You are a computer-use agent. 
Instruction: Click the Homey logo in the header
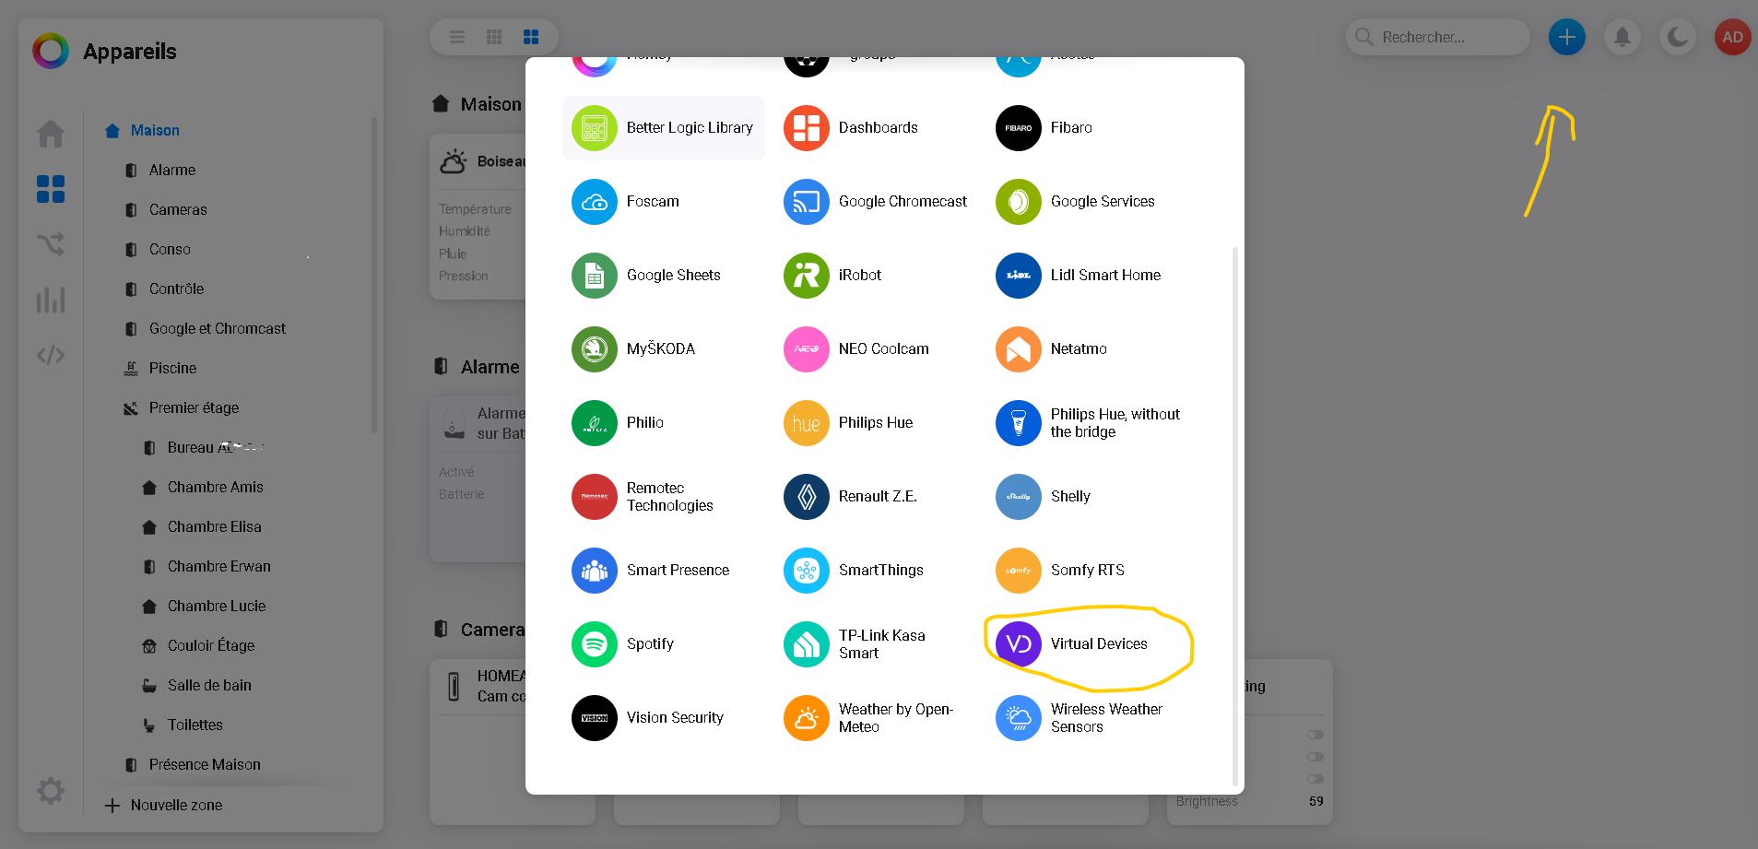tap(51, 51)
